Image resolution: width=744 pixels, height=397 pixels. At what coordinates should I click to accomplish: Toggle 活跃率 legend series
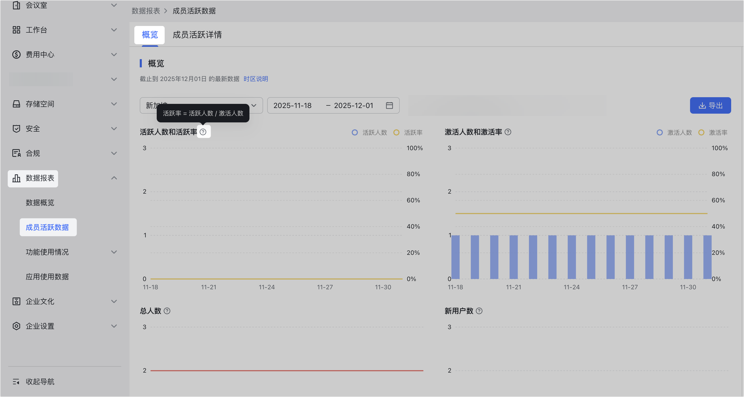coord(408,132)
